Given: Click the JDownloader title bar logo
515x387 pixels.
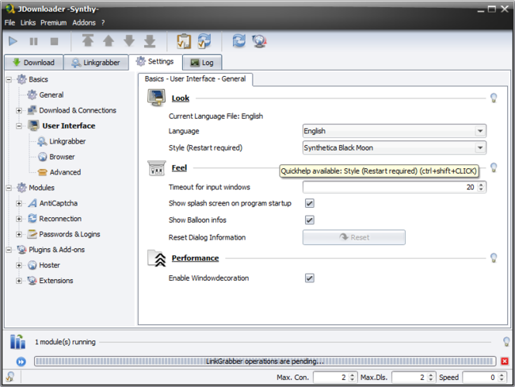Looking at the screenshot, I should click(10, 9).
